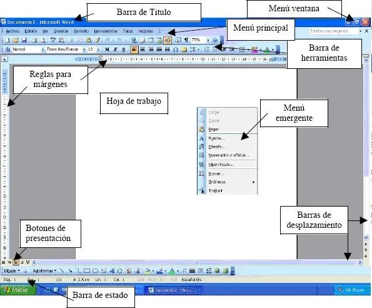Click the Open folder icon

pos(16,40)
